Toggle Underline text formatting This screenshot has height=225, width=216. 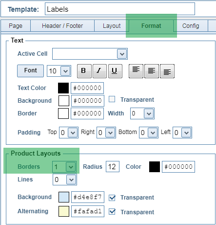115,71
